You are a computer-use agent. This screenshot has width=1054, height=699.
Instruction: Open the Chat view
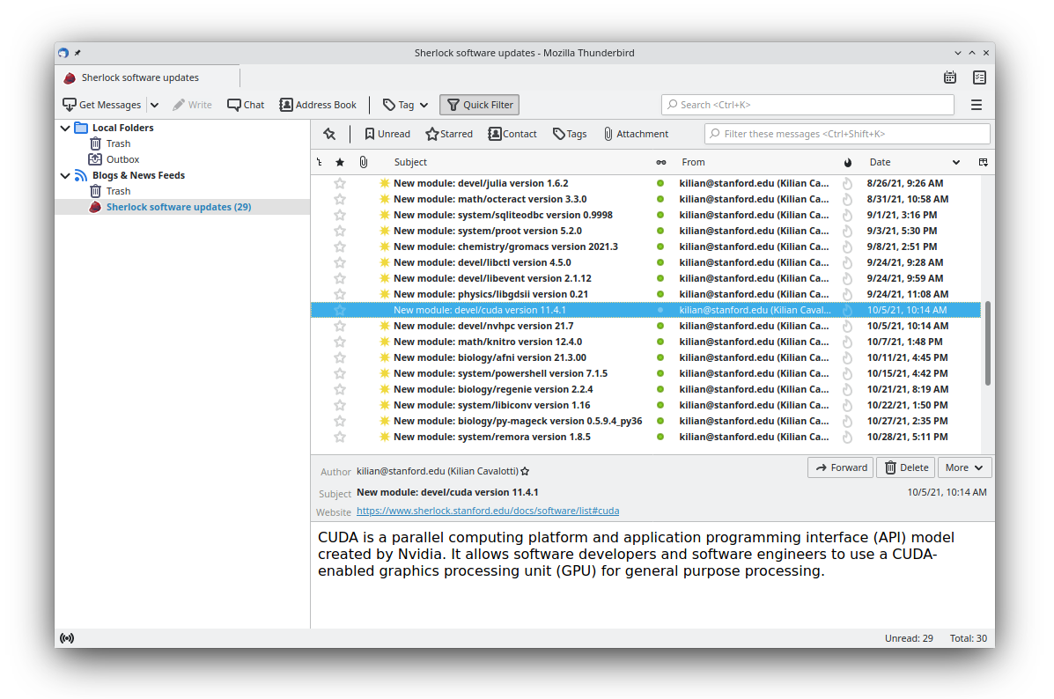click(x=246, y=105)
